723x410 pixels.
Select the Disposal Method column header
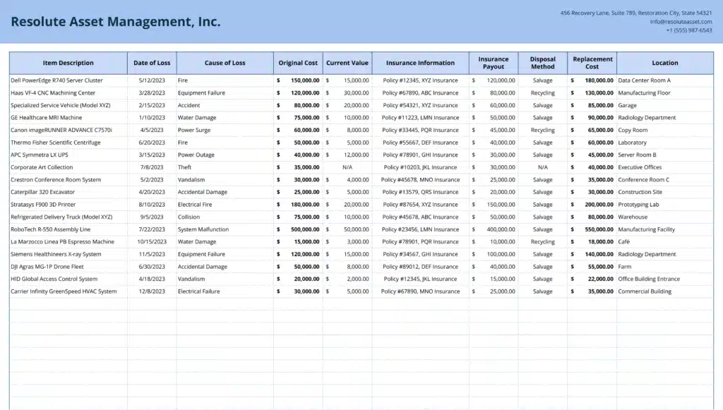[x=542, y=63]
